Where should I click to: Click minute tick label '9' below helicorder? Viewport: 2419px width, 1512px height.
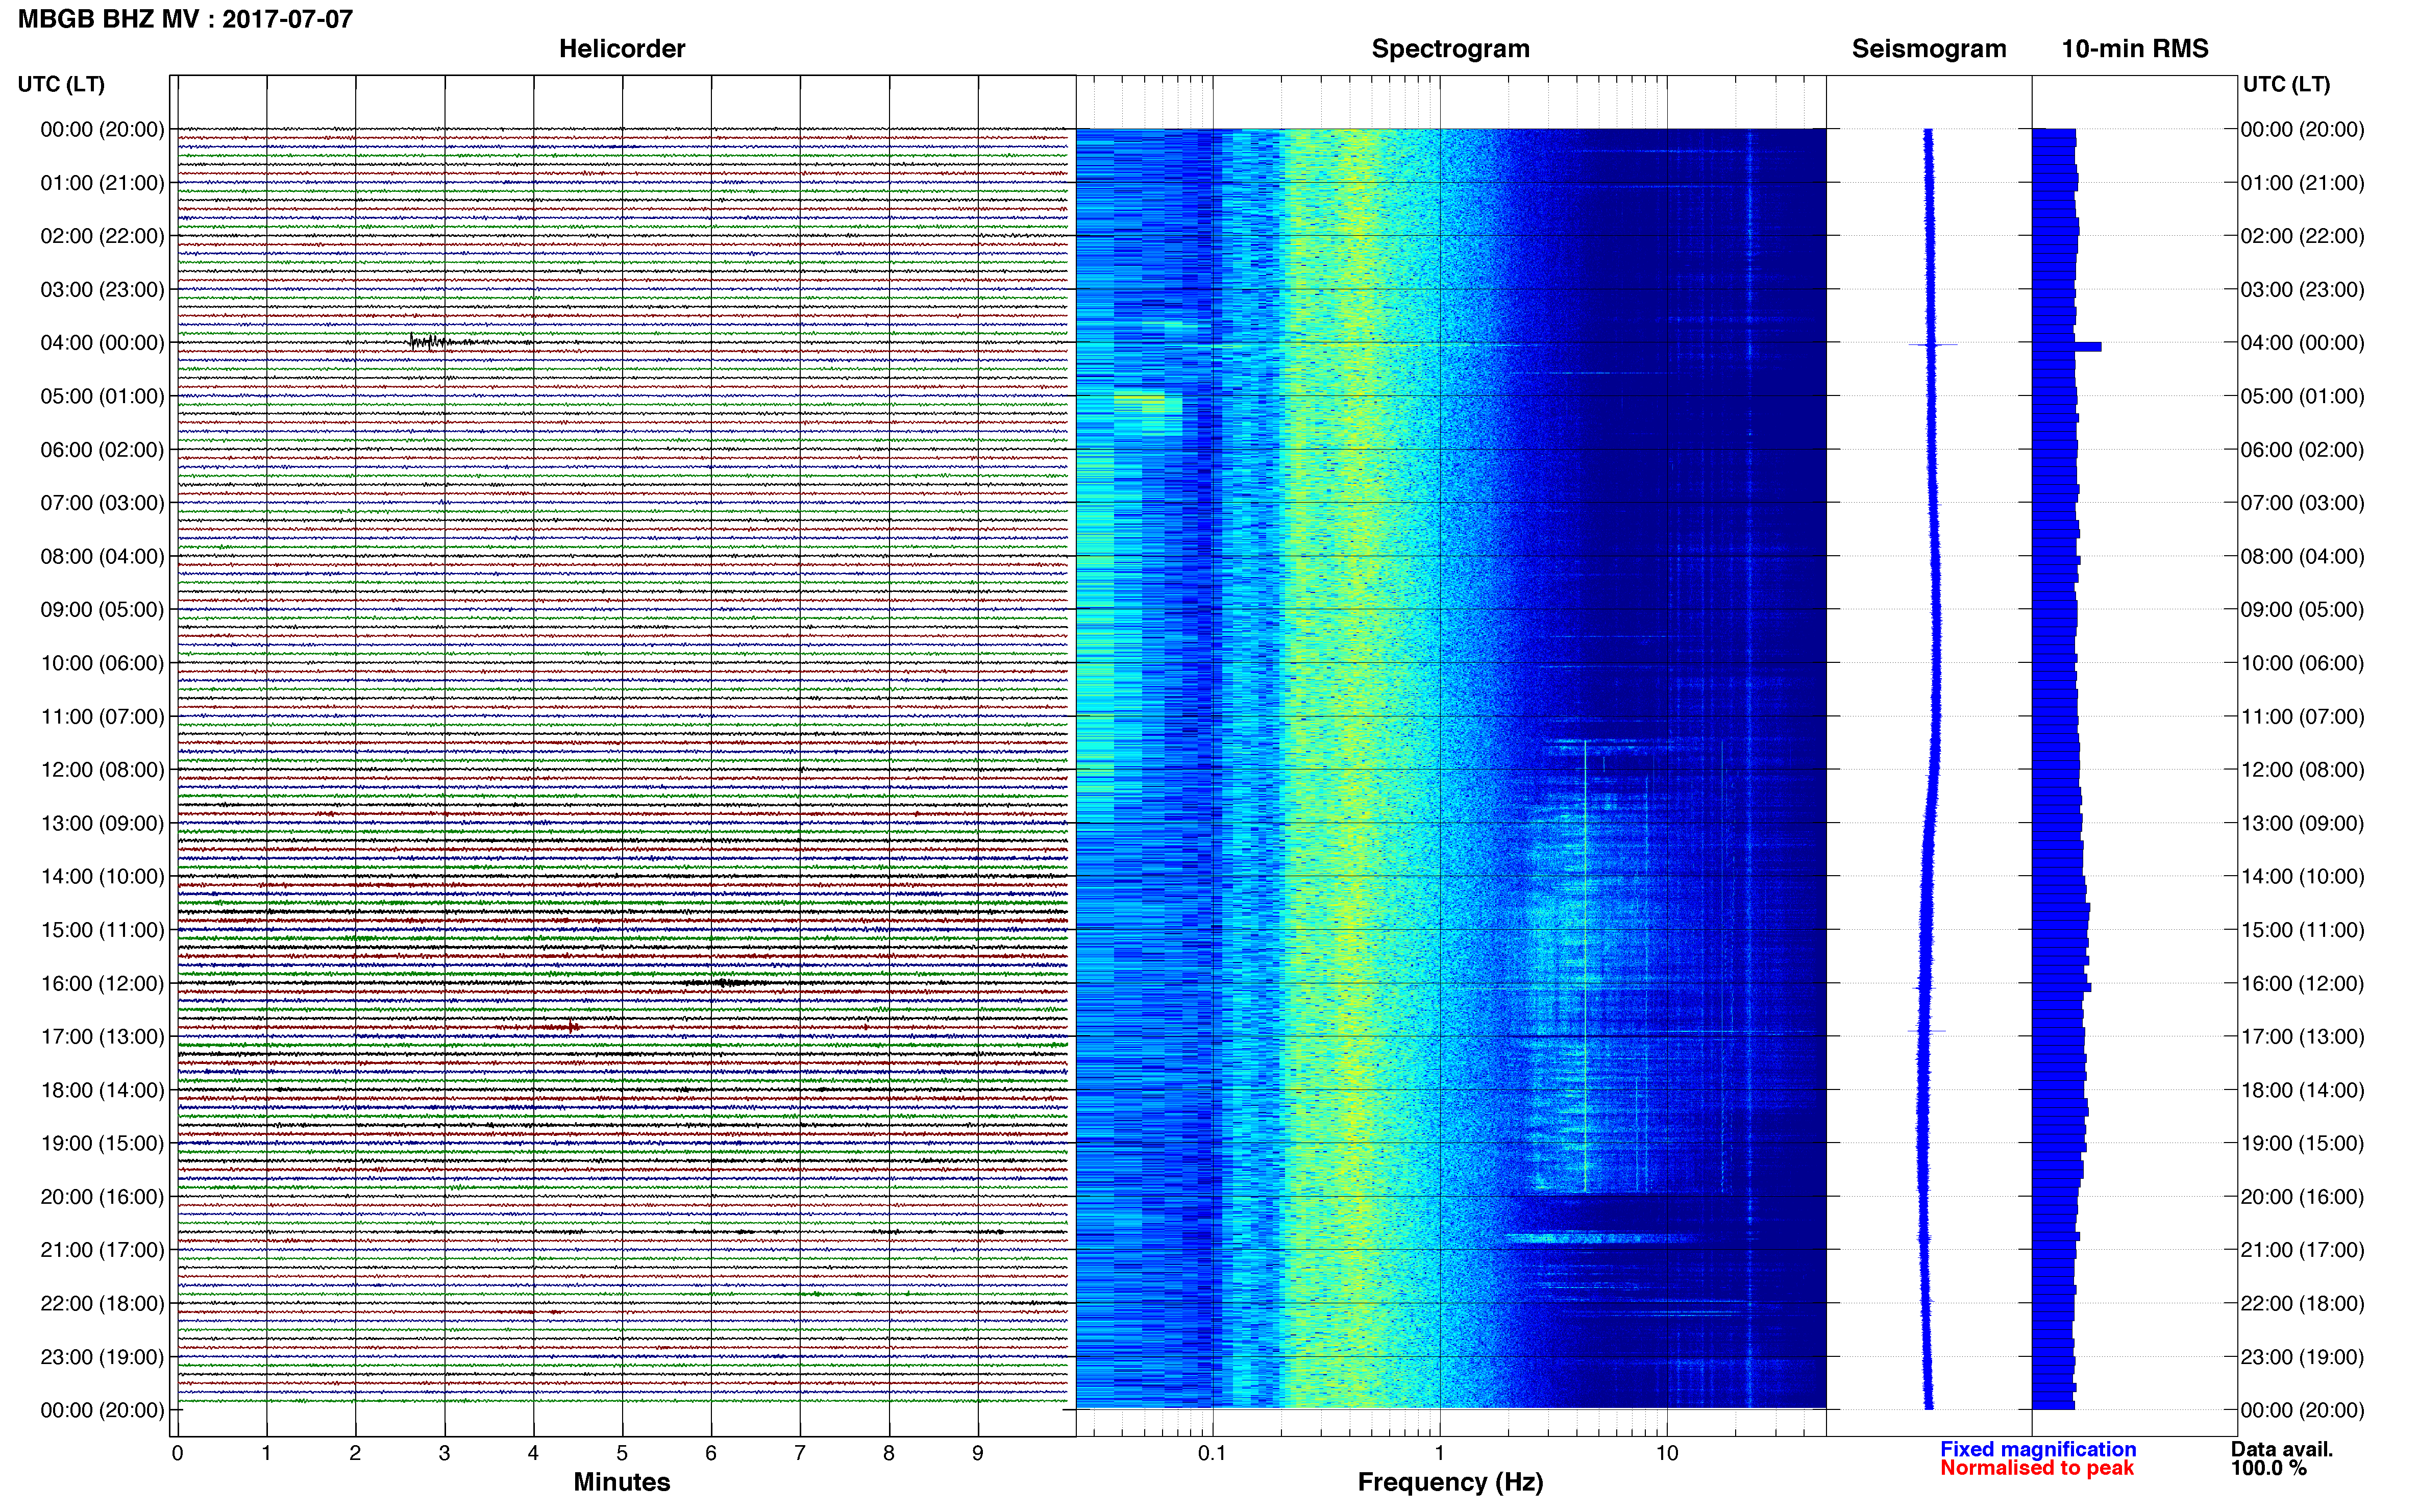[x=978, y=1453]
